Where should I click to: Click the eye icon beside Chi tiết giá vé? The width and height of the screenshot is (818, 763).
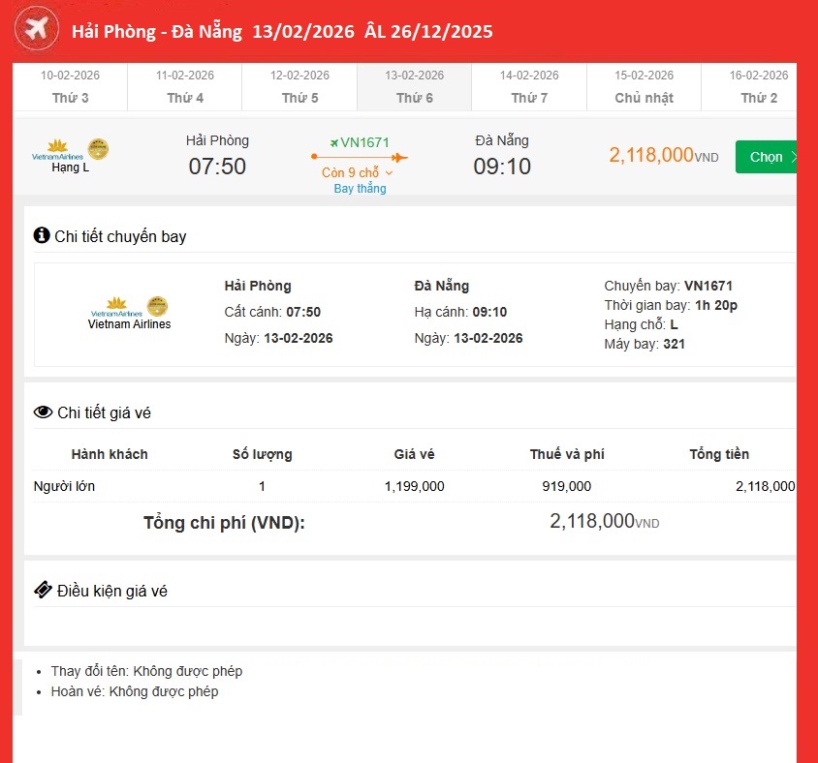tap(43, 412)
